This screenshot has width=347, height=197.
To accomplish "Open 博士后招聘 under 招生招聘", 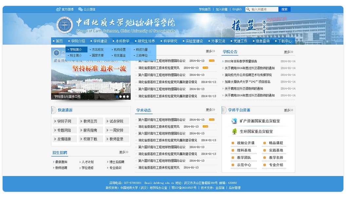I will click(117, 162).
